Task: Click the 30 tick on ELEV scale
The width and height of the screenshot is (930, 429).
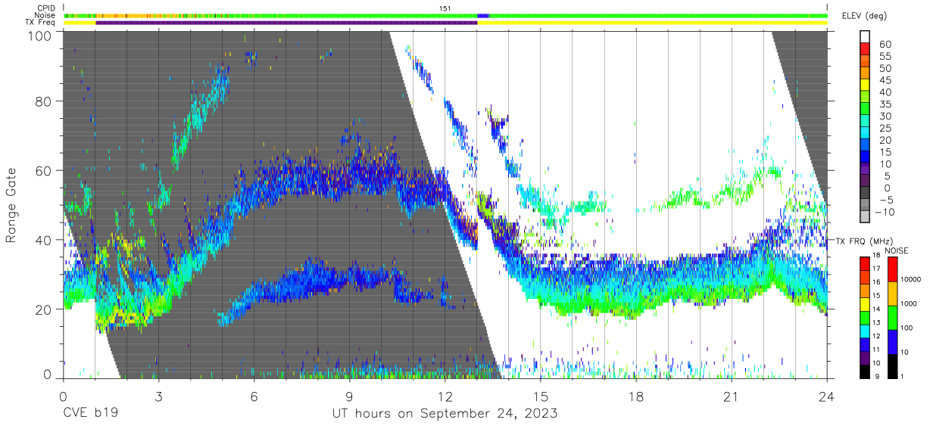Action: [x=884, y=117]
